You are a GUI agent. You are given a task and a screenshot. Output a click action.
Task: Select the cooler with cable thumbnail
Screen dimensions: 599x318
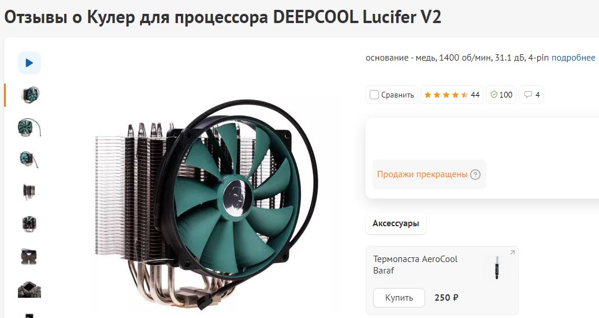point(29,128)
